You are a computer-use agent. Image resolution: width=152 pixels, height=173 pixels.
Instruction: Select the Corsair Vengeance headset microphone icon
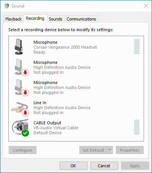click(19, 47)
